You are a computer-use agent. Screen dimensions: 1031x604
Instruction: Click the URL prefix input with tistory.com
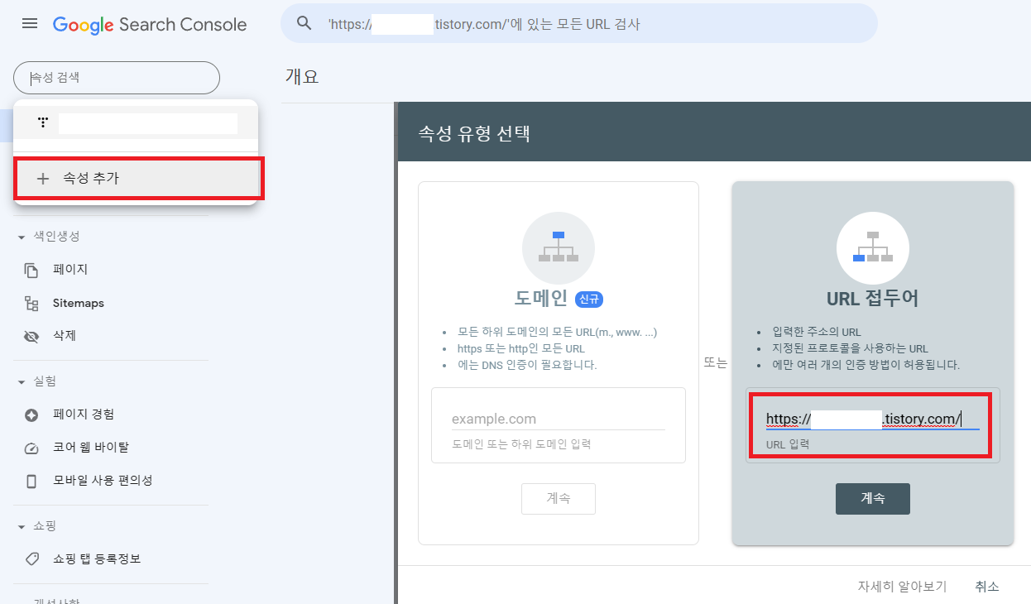click(x=872, y=419)
